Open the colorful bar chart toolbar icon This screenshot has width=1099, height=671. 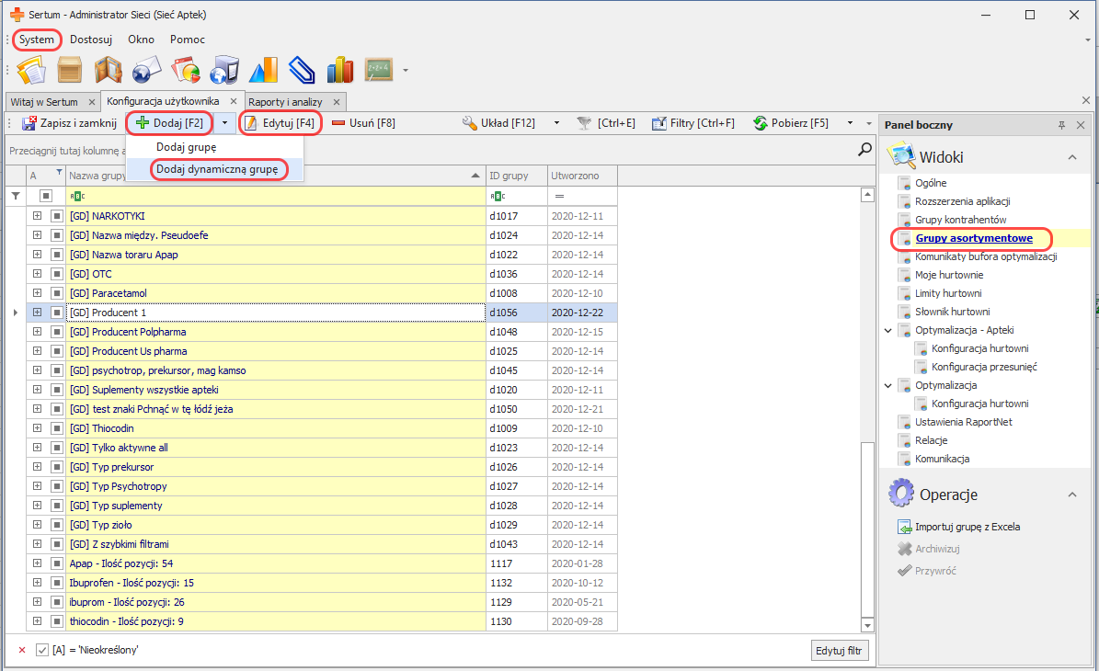[339, 70]
